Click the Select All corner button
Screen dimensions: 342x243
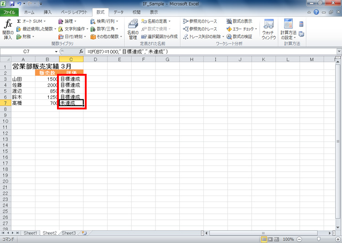click(x=5, y=59)
